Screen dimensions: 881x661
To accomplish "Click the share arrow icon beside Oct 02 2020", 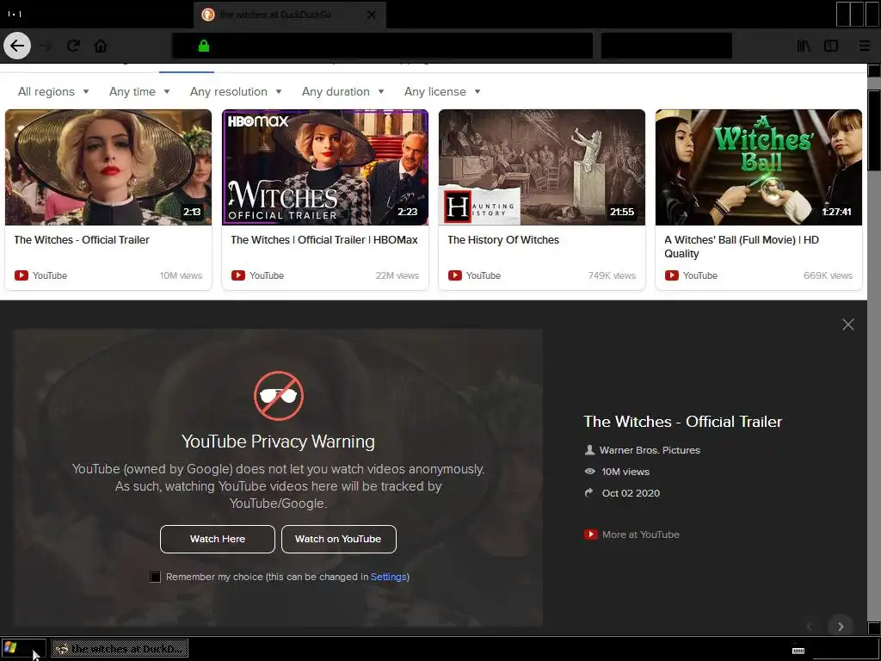I will pyautogui.click(x=589, y=493).
